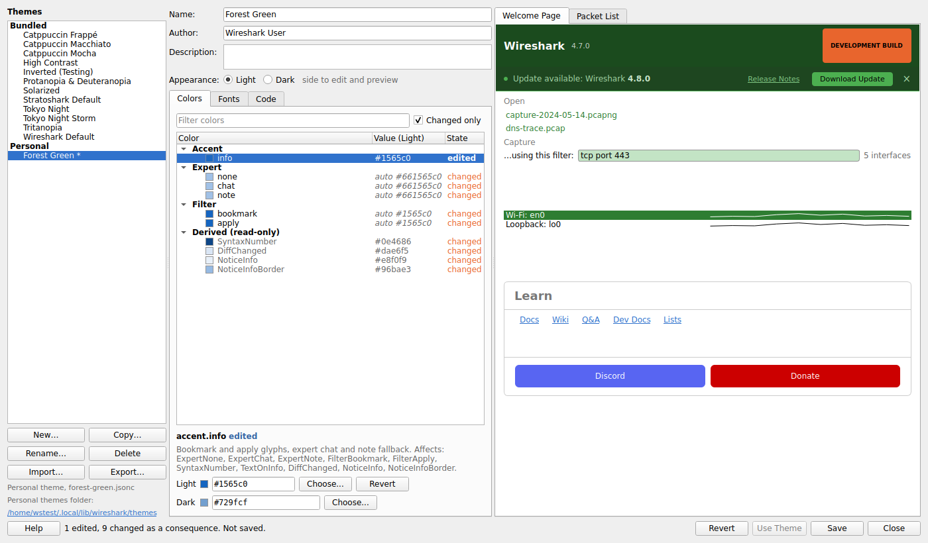Click the DiffChanged color swatch icon

(x=209, y=251)
